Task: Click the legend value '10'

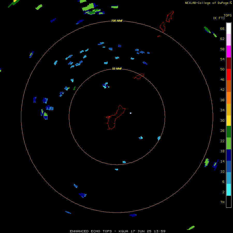Action: click(222, 171)
